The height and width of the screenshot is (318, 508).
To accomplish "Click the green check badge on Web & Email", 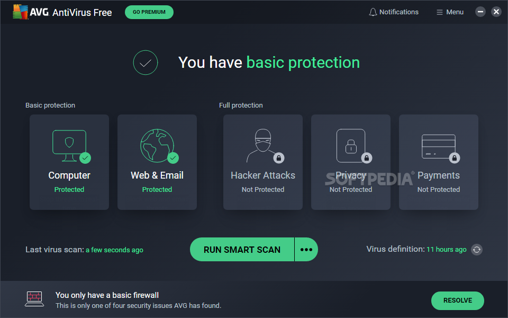I will click(173, 158).
